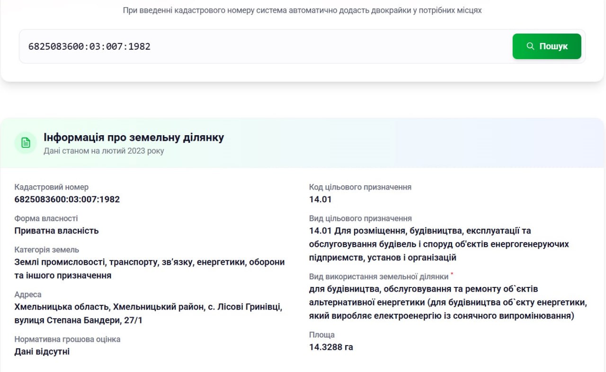Screen dimensions: 606x372
Task: Click the green Пошук search button
Action: coord(546,46)
